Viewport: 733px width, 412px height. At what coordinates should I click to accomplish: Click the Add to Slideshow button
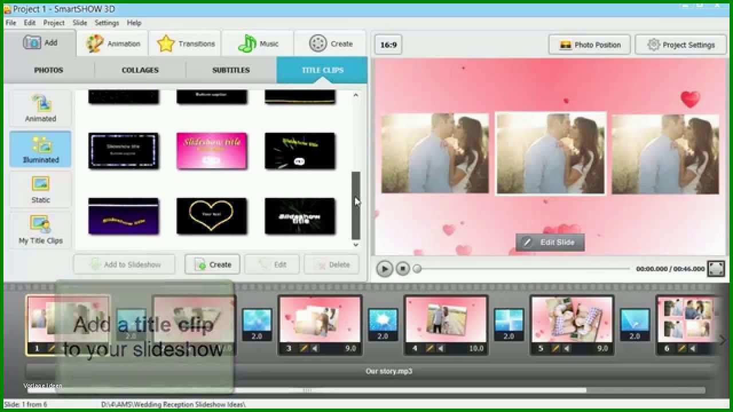[x=125, y=264]
